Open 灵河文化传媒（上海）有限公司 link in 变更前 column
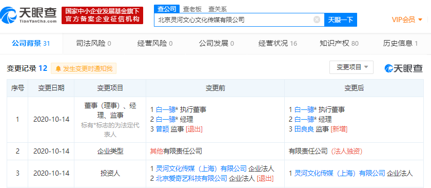This screenshot has width=431, height=188. [x=201, y=168]
